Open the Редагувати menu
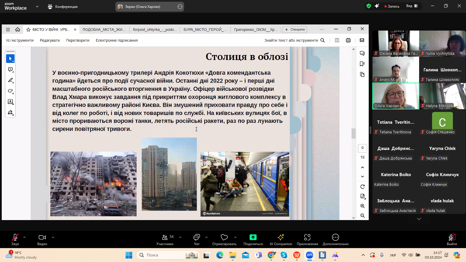 50,40
